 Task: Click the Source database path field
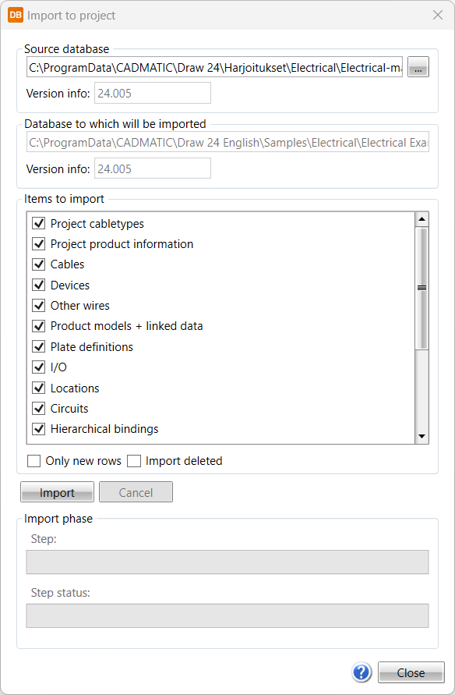click(x=215, y=67)
